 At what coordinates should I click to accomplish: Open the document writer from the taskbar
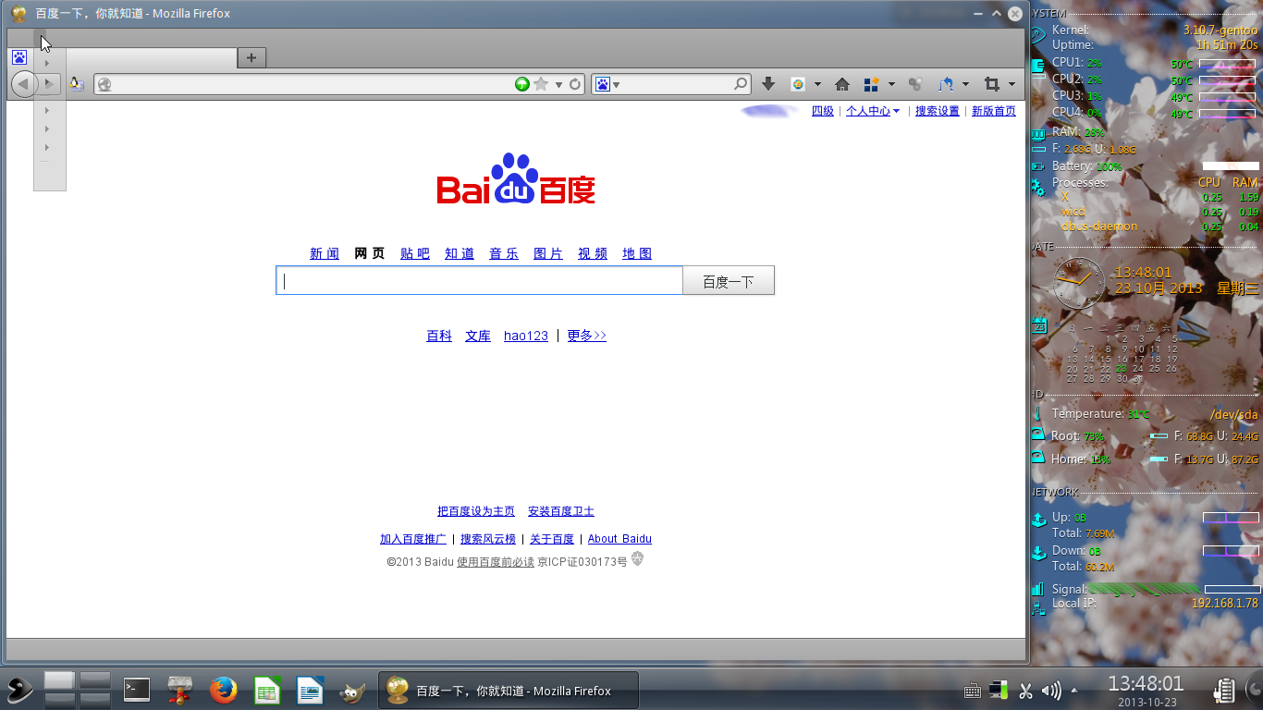click(310, 690)
